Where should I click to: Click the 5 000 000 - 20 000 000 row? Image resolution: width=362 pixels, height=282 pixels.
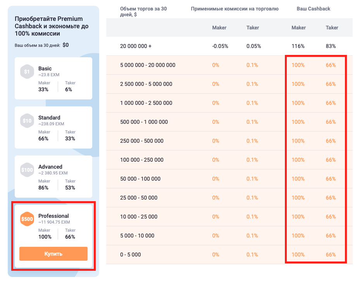click(148, 65)
